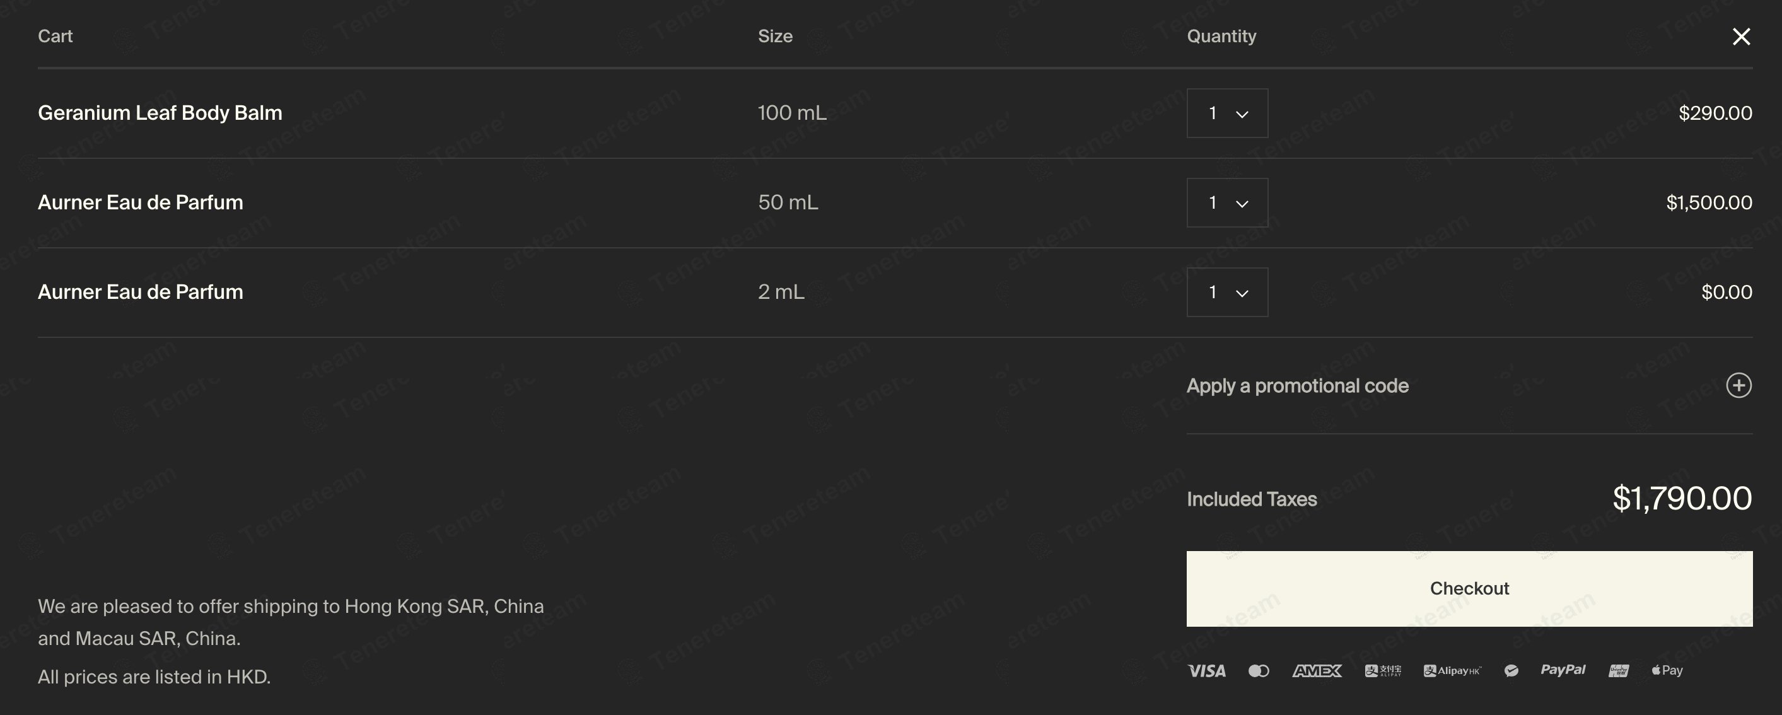The image size is (1782, 715).
Task: Expand the promotional code plus icon
Action: (x=1738, y=385)
